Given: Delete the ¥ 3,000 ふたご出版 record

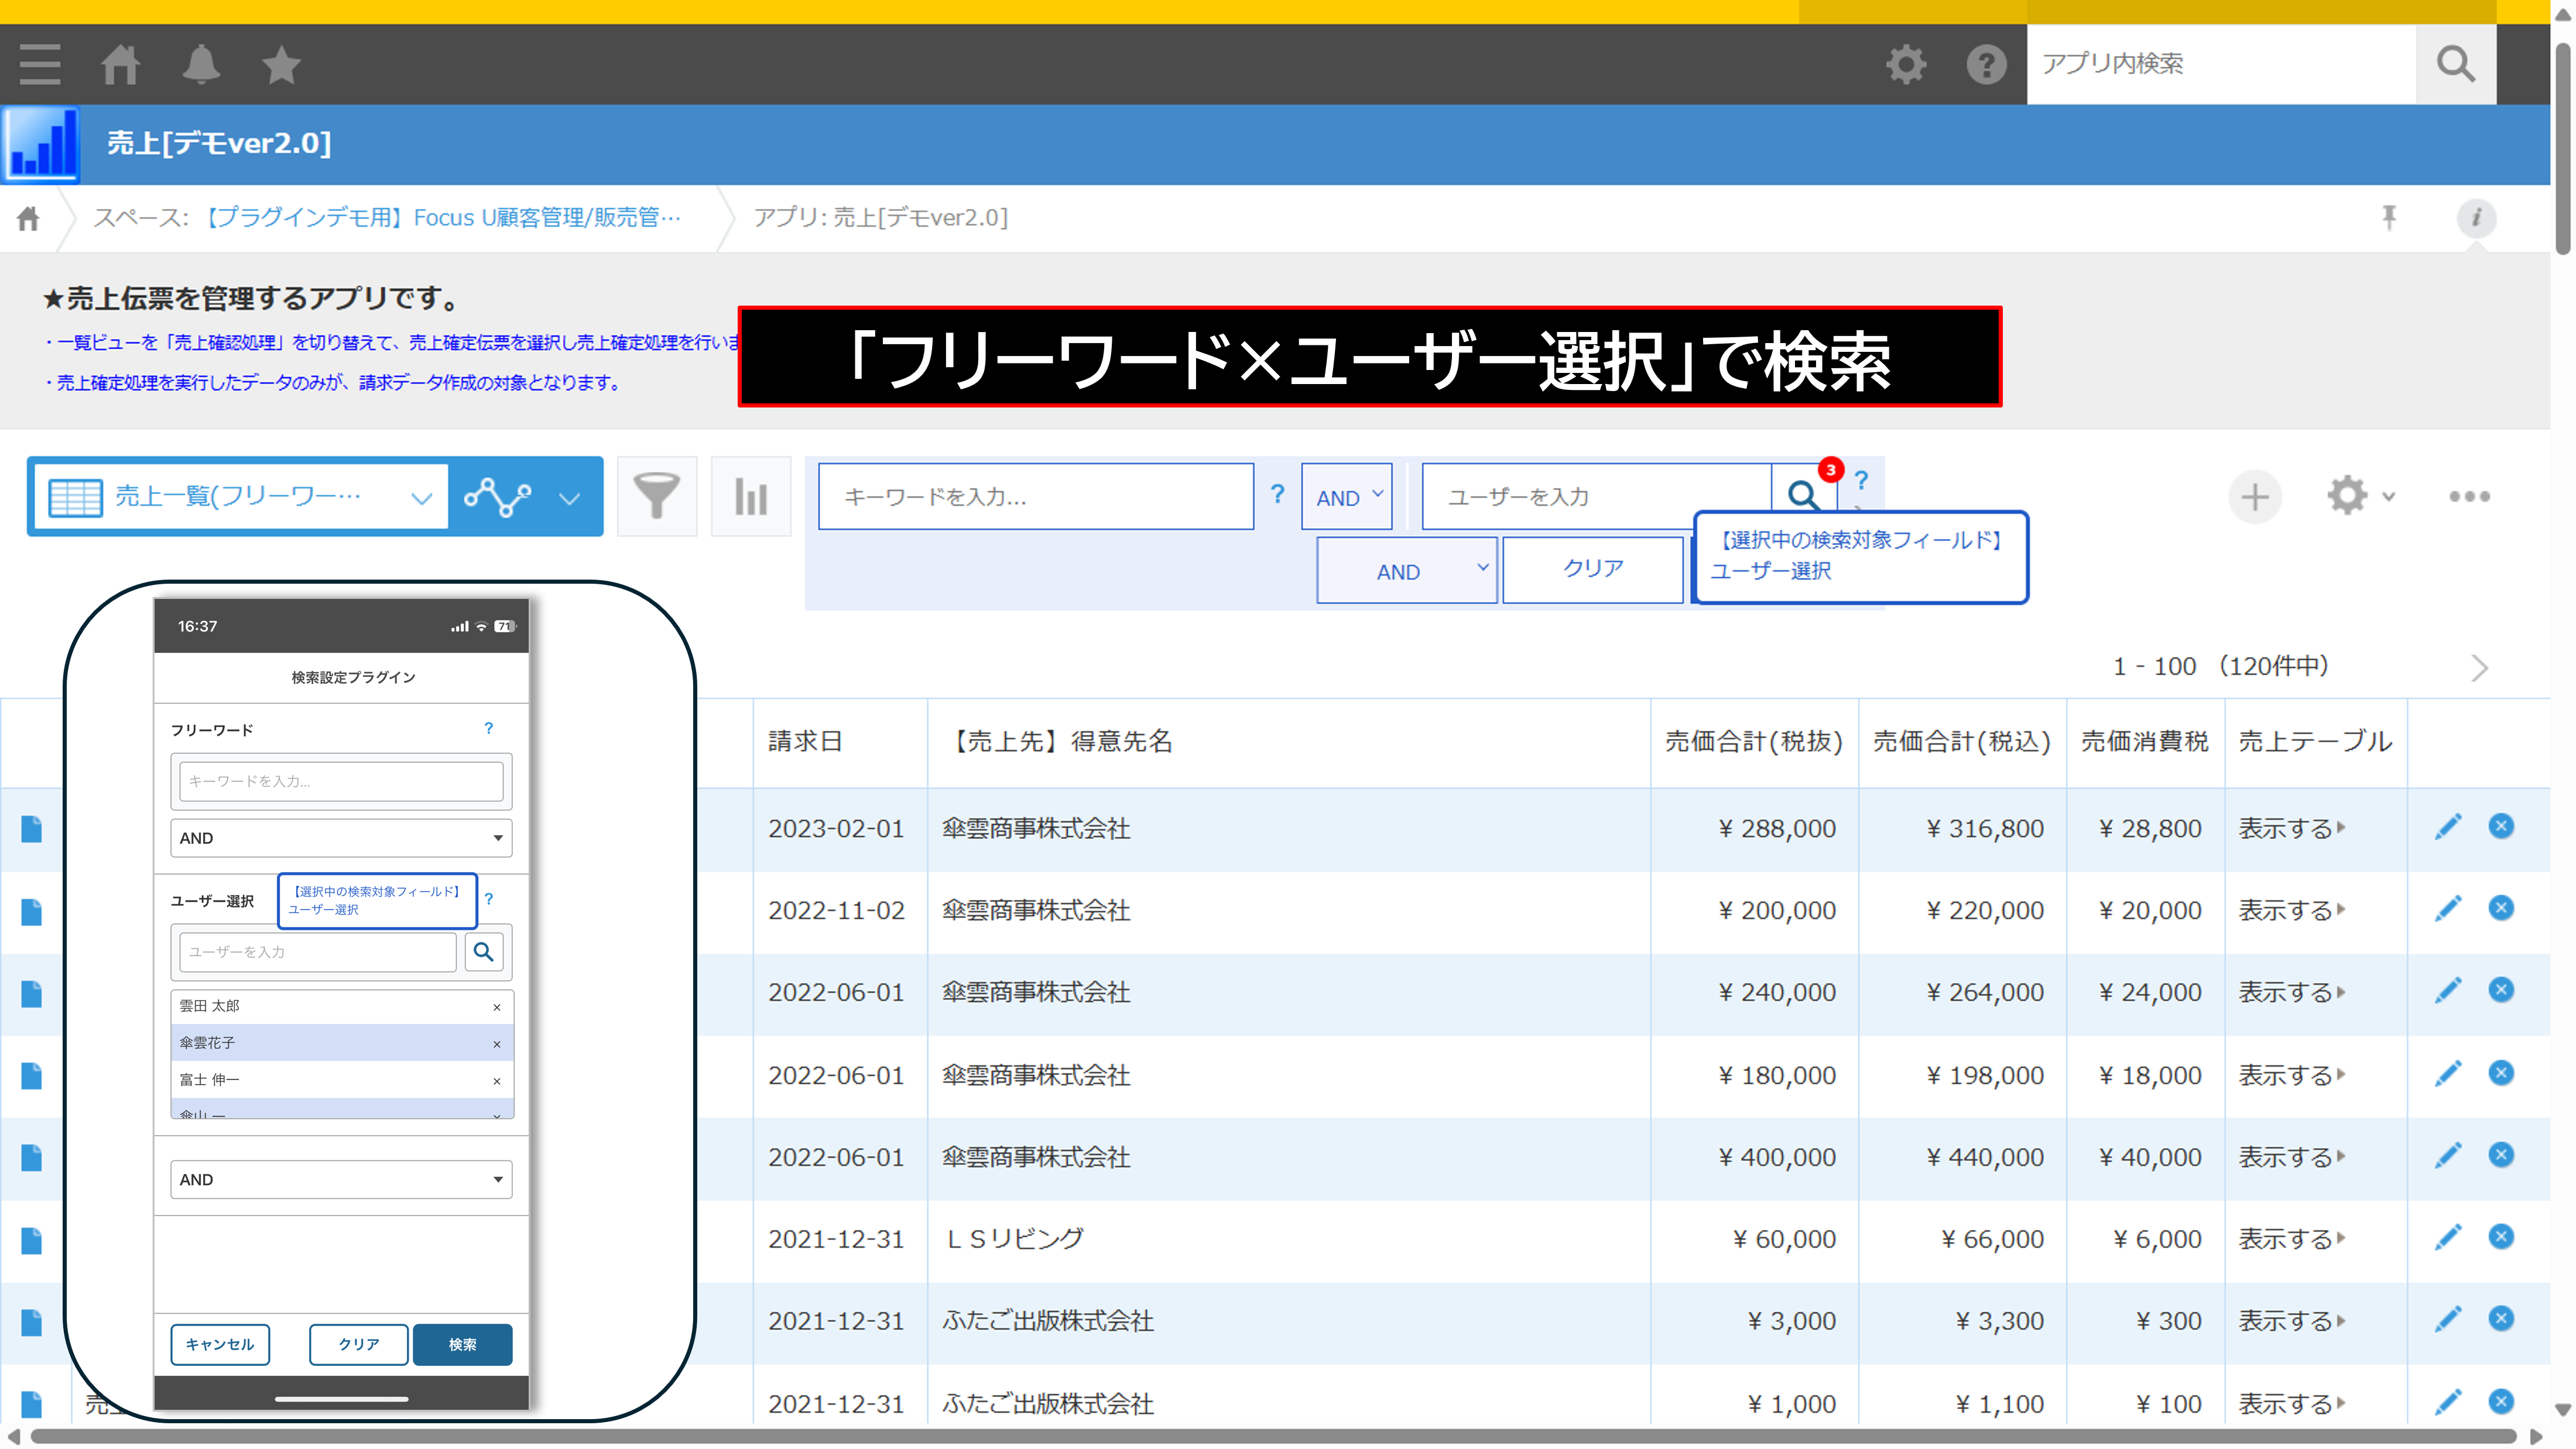Looking at the screenshot, I should click(2501, 1318).
